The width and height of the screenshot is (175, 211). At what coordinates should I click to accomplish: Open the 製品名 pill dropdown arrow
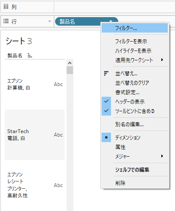(111, 21)
